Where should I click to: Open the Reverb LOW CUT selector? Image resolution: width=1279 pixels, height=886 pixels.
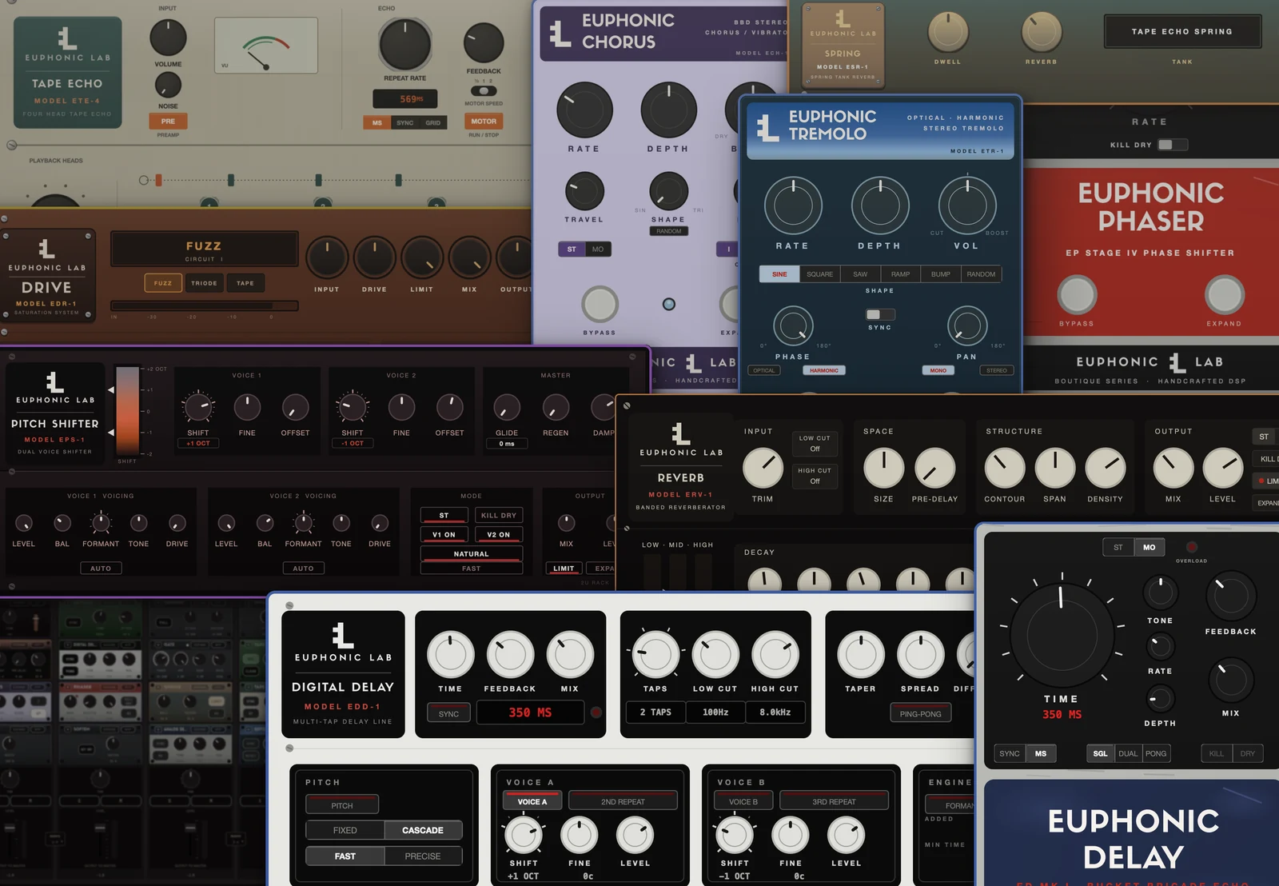coord(815,444)
